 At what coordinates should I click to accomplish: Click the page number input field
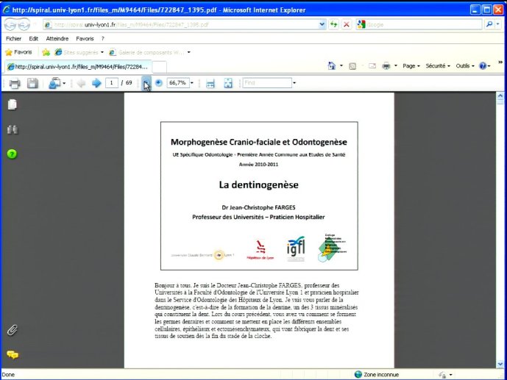pos(112,83)
